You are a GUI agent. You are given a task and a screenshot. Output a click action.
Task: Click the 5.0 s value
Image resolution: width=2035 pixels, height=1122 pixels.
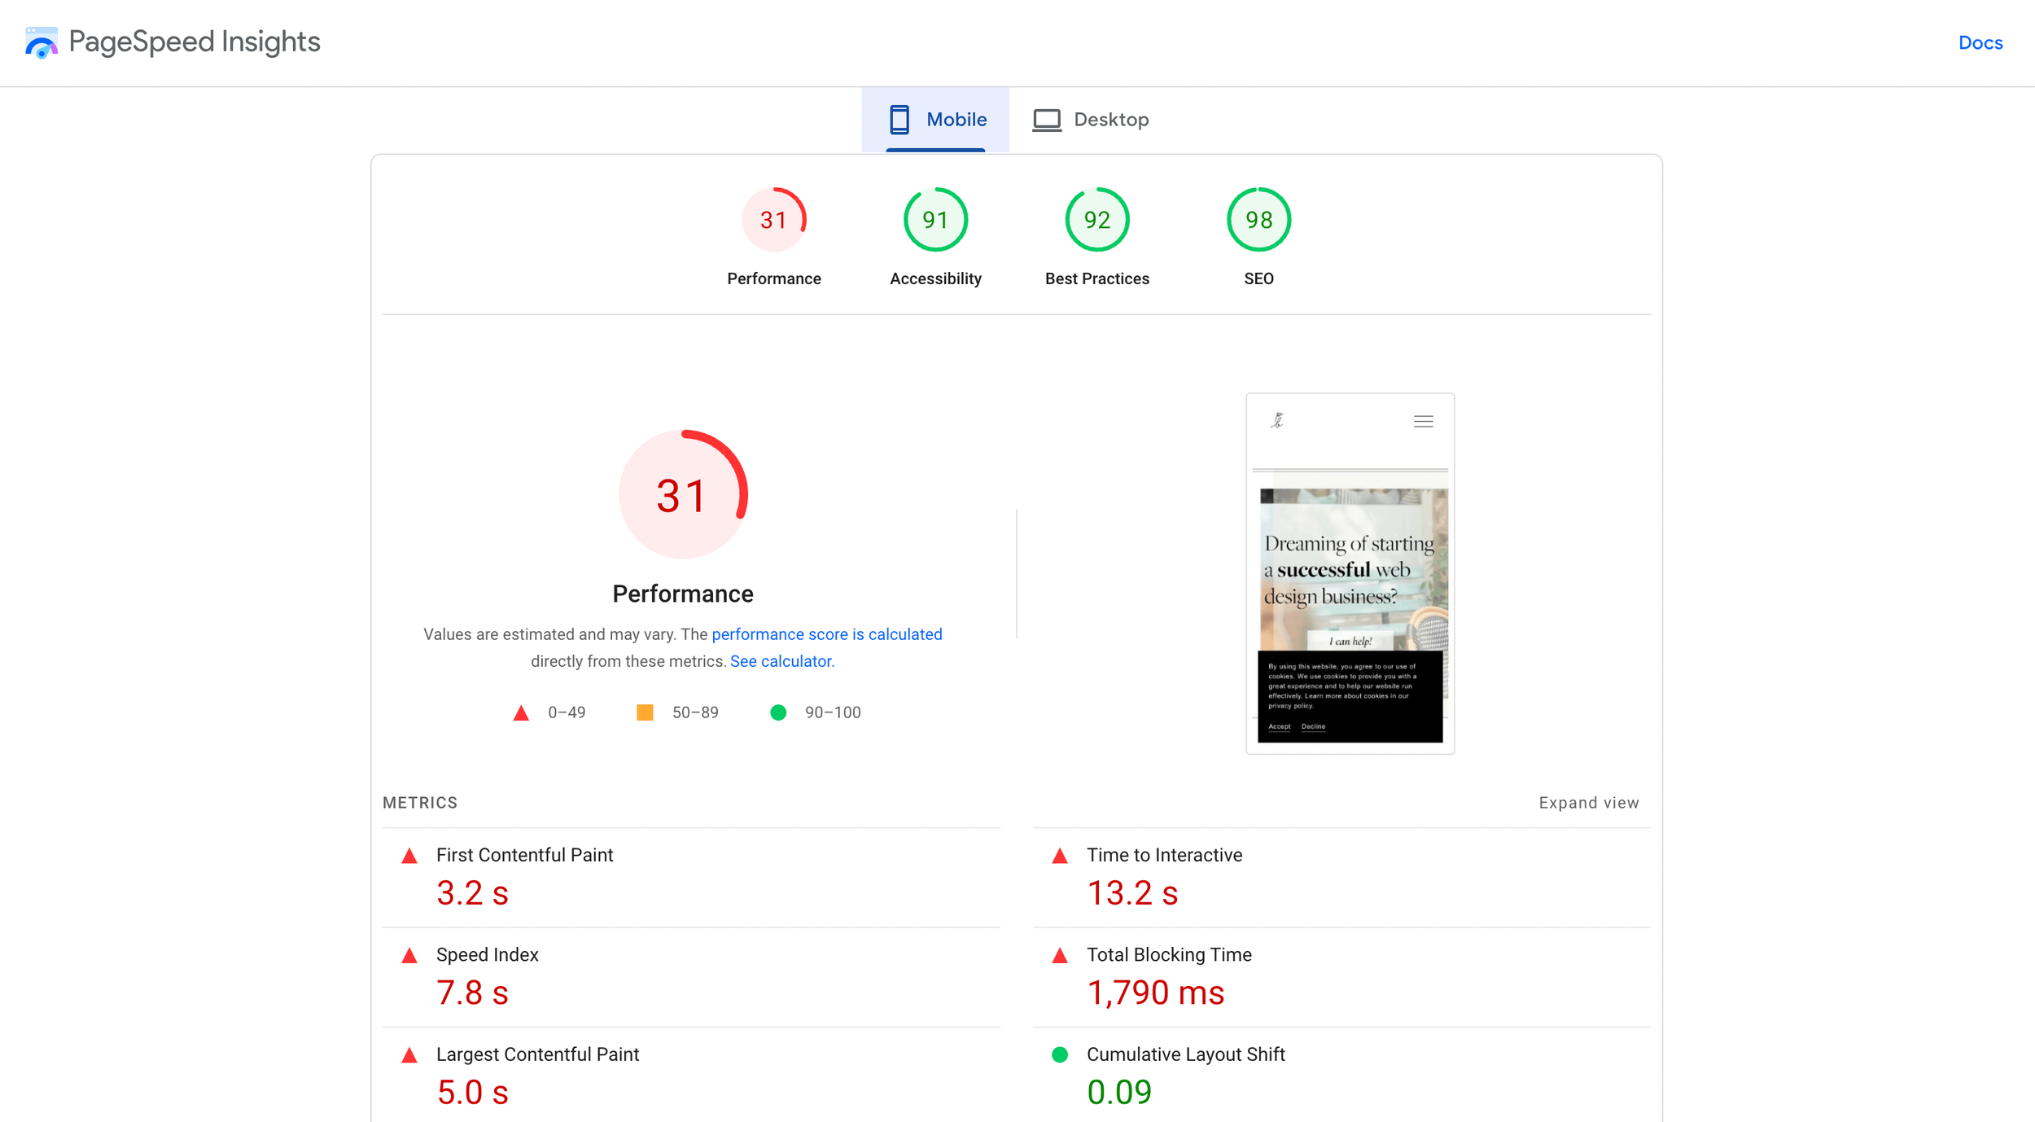pos(472,1093)
